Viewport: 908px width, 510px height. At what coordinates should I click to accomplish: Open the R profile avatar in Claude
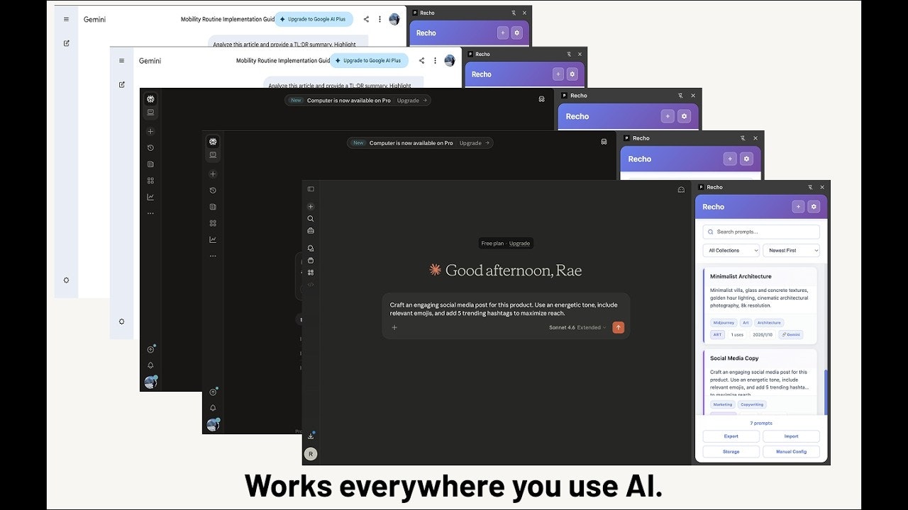[x=311, y=454]
